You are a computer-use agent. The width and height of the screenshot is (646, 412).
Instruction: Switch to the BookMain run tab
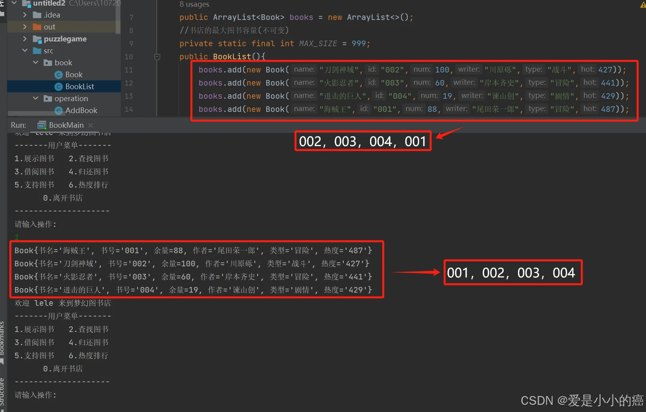[x=66, y=125]
